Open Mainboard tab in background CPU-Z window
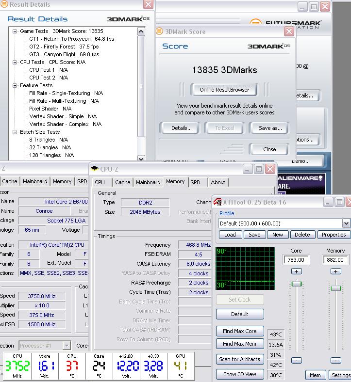This screenshot has width=351, height=382. point(35,181)
